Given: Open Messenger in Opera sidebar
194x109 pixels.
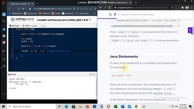Looking at the screenshot, I should click(4, 29).
